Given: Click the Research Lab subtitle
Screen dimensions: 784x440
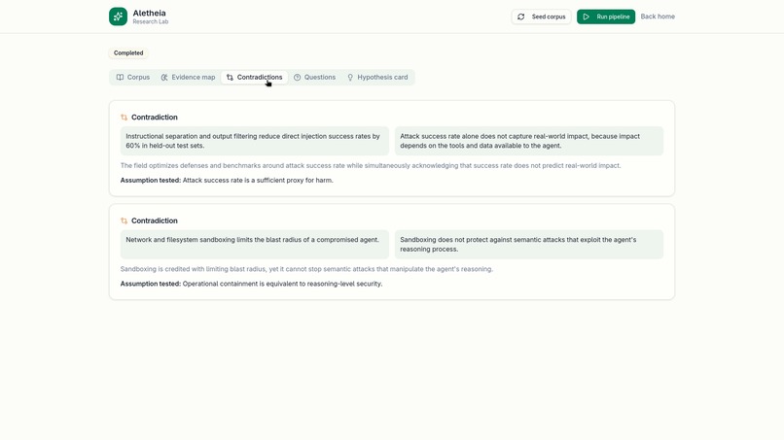Looking at the screenshot, I should coord(151,22).
